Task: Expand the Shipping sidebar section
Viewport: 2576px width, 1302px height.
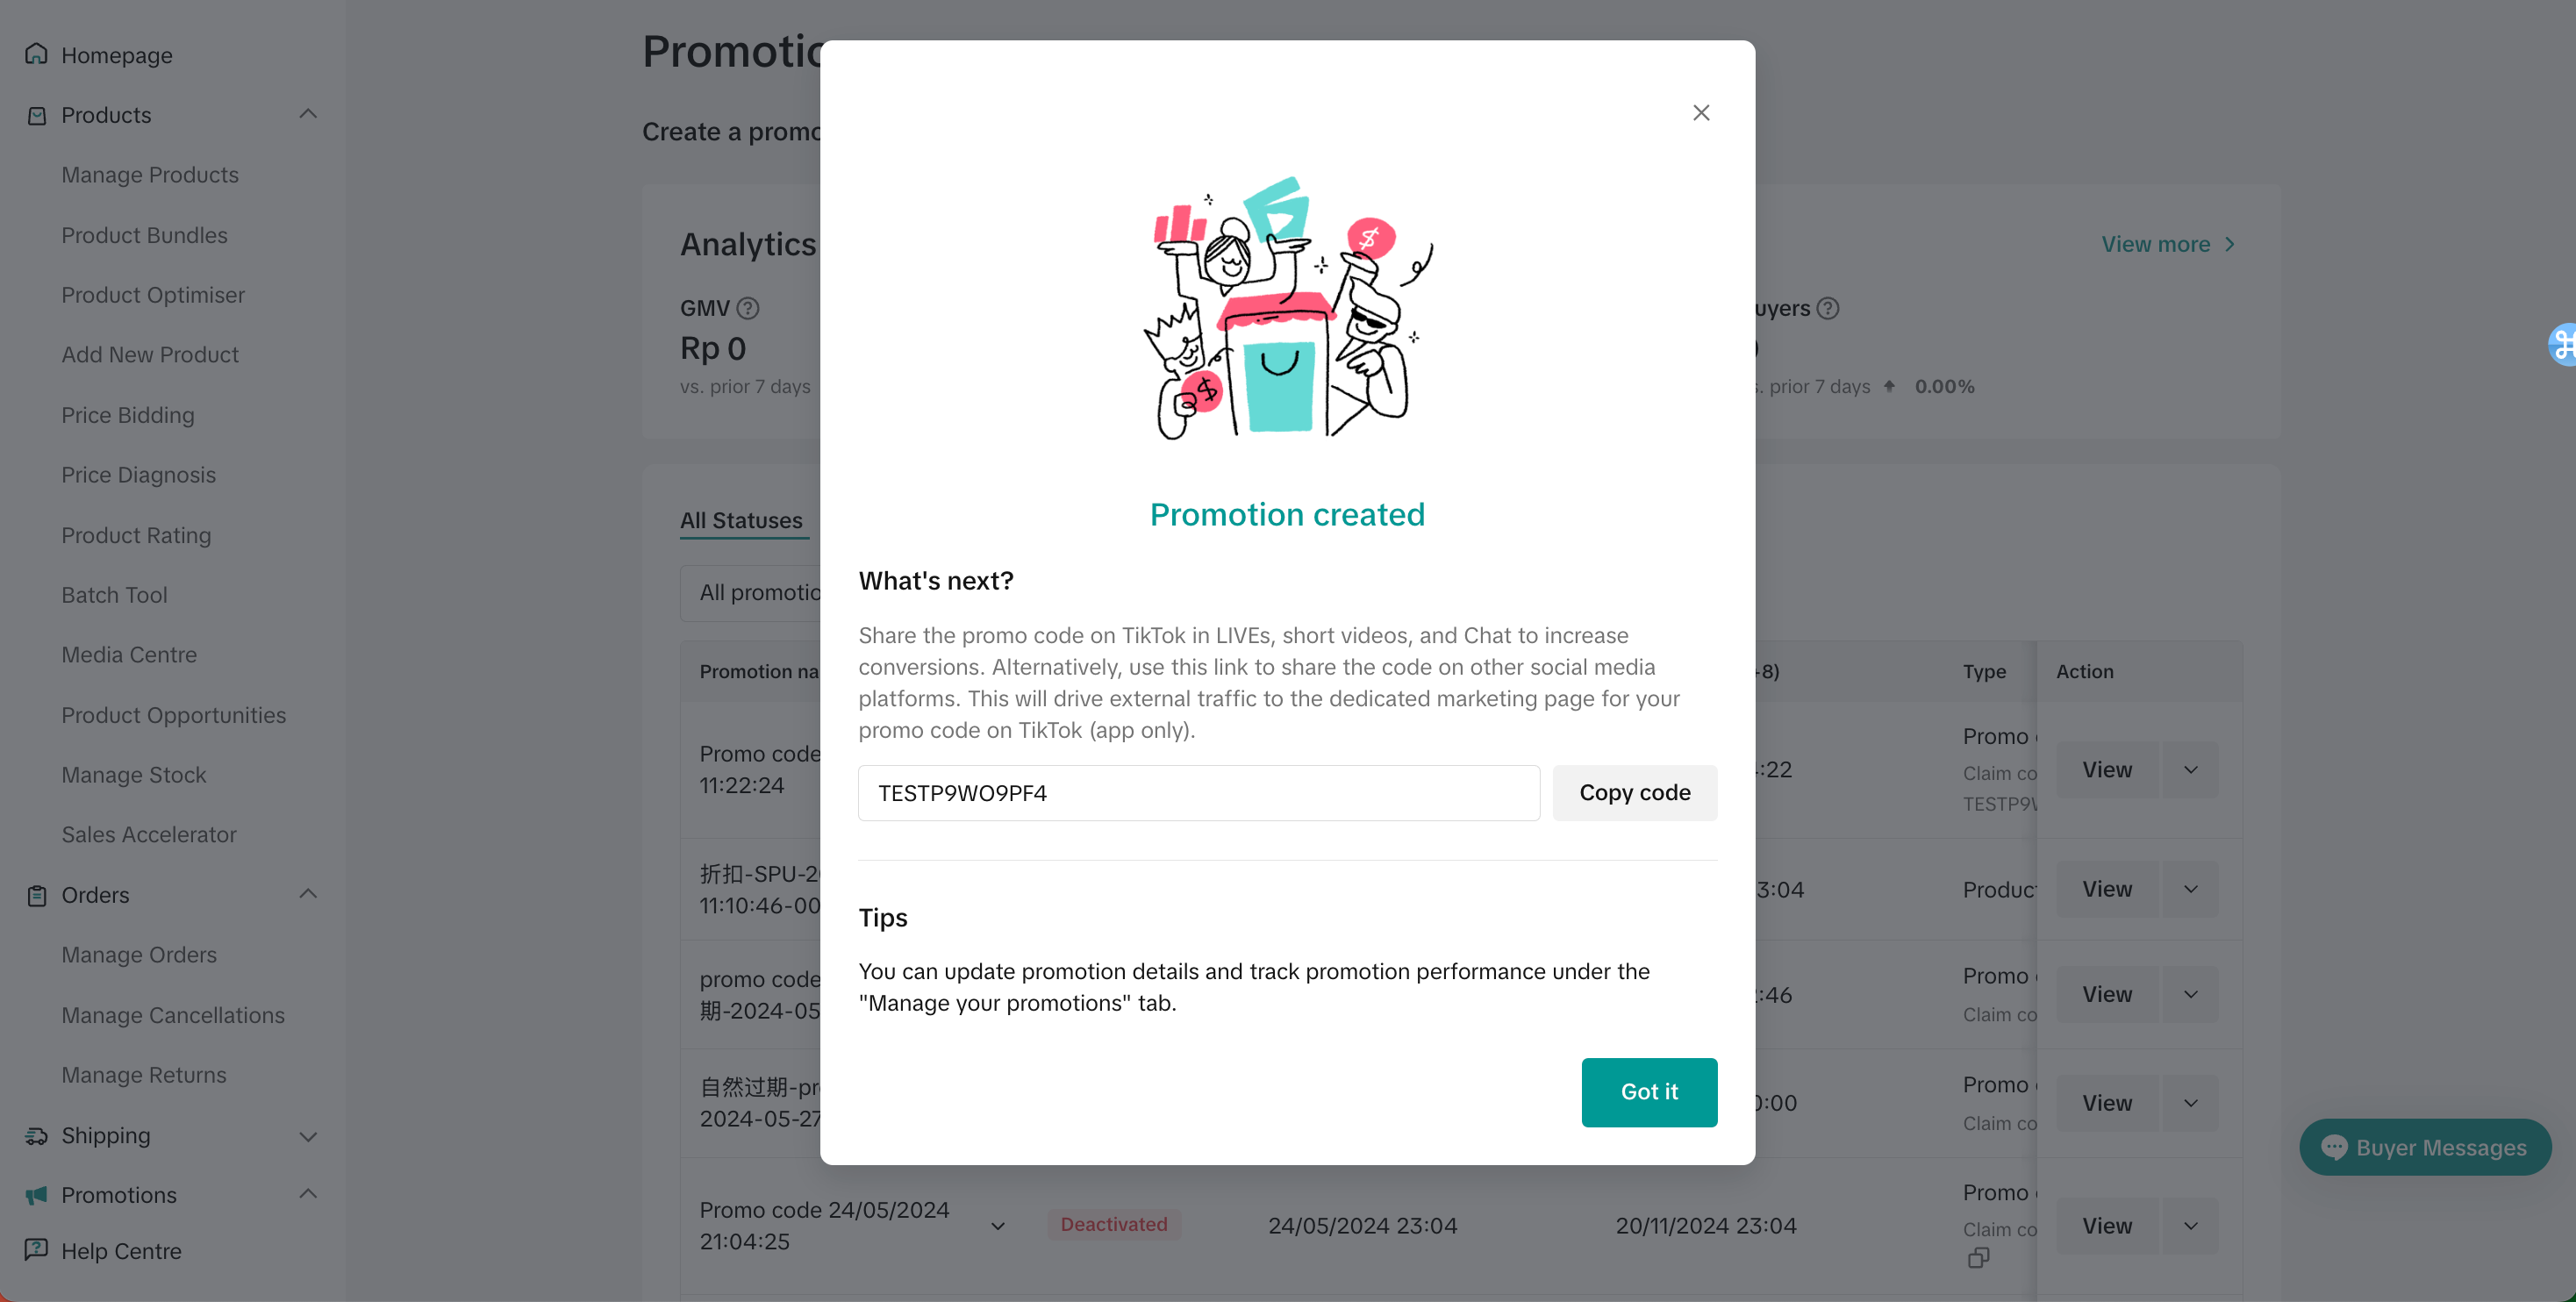Action: [x=308, y=1136]
